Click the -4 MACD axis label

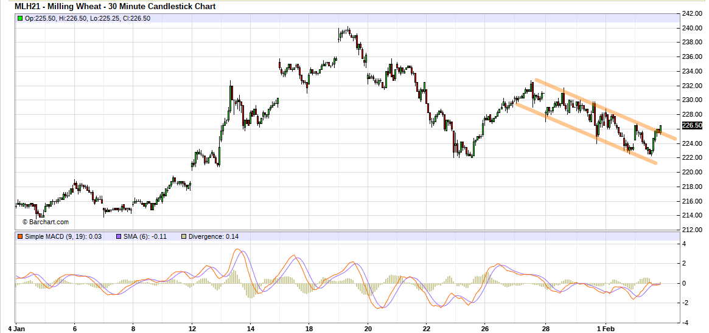685,322
